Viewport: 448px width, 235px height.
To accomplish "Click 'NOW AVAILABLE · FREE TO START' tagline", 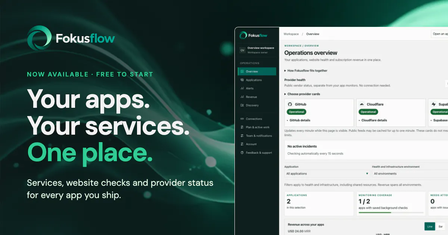I will (x=90, y=74).
